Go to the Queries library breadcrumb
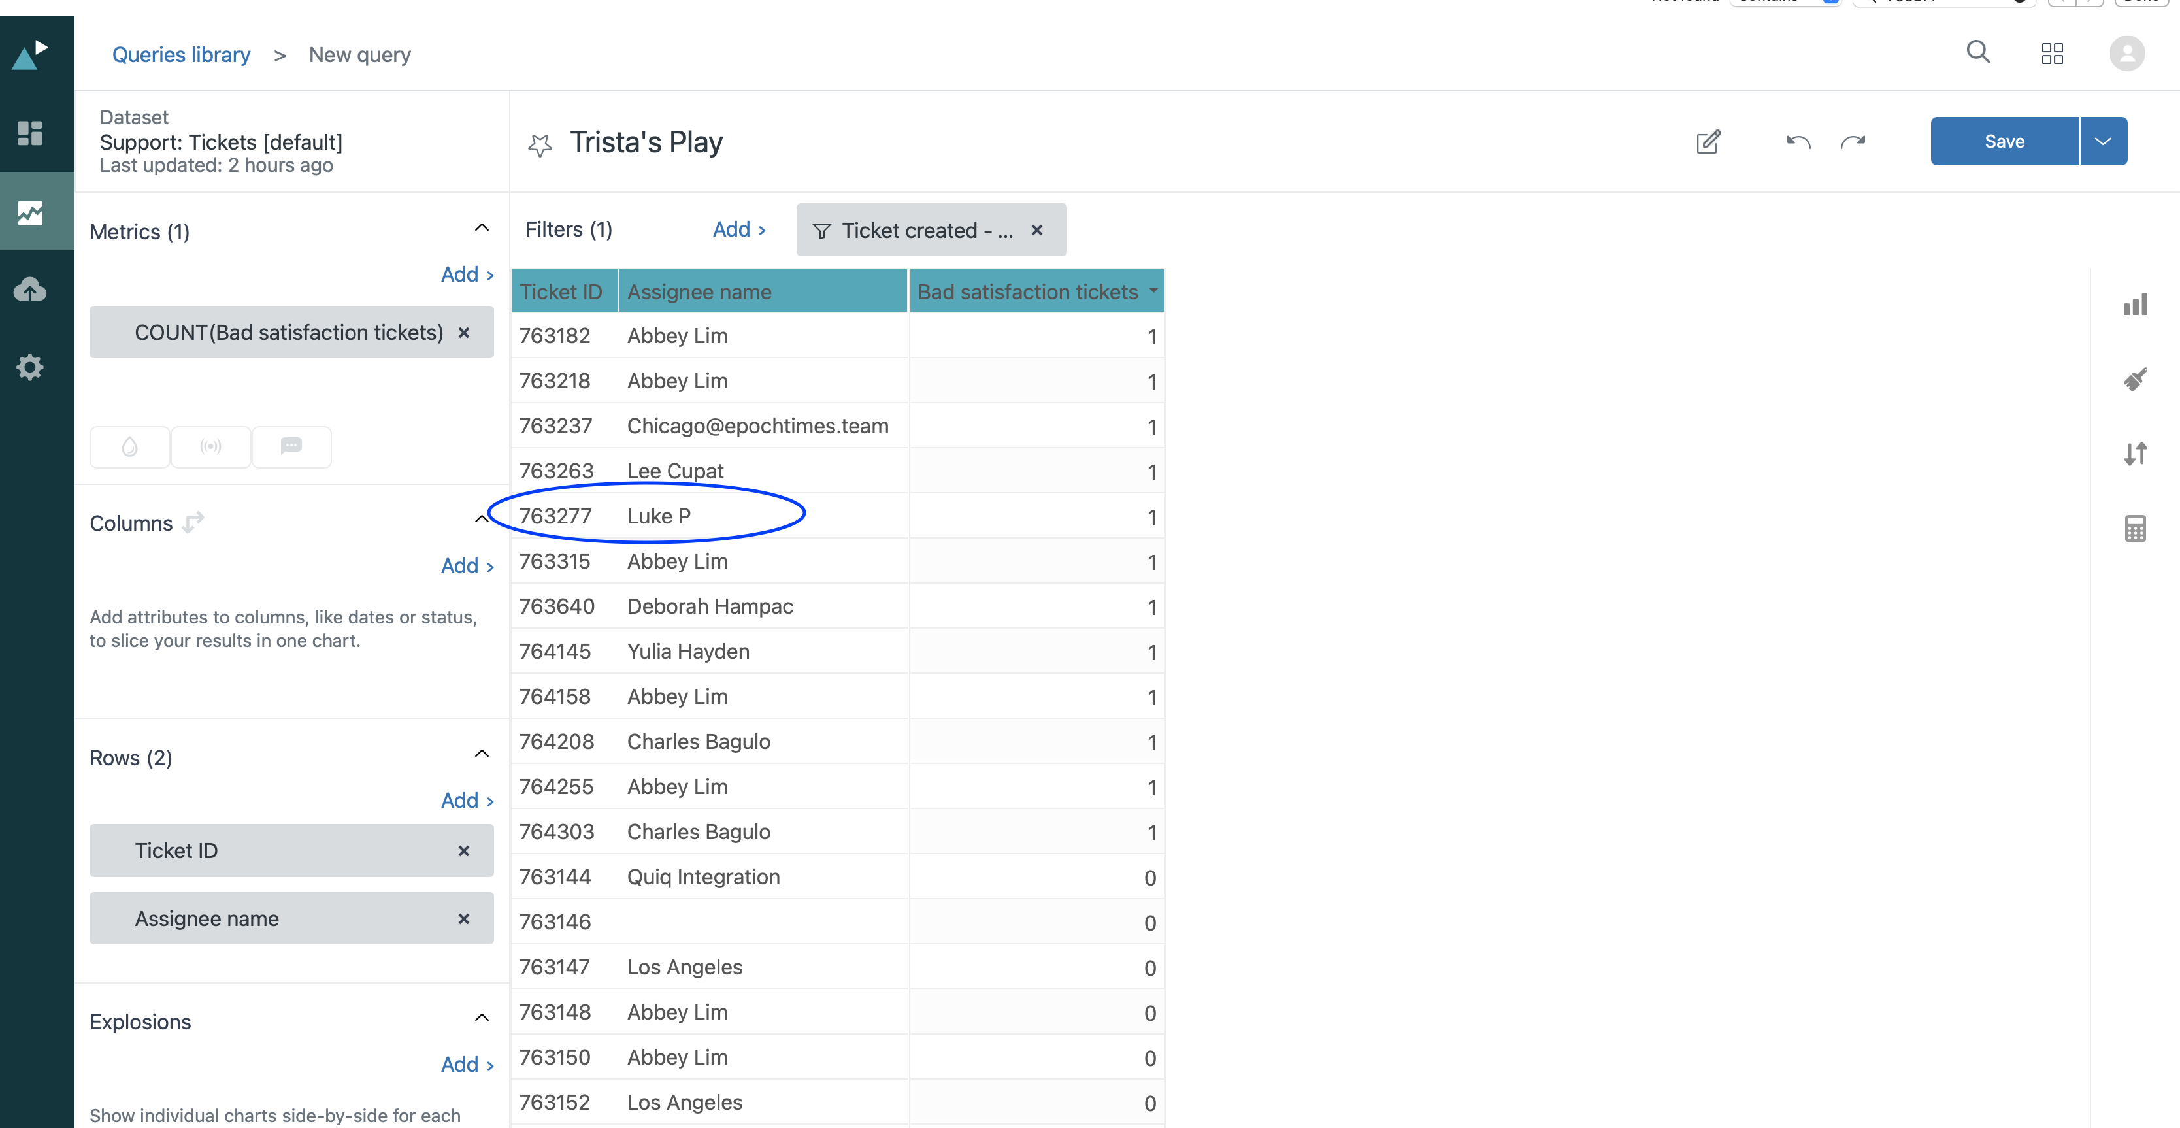 [181, 55]
